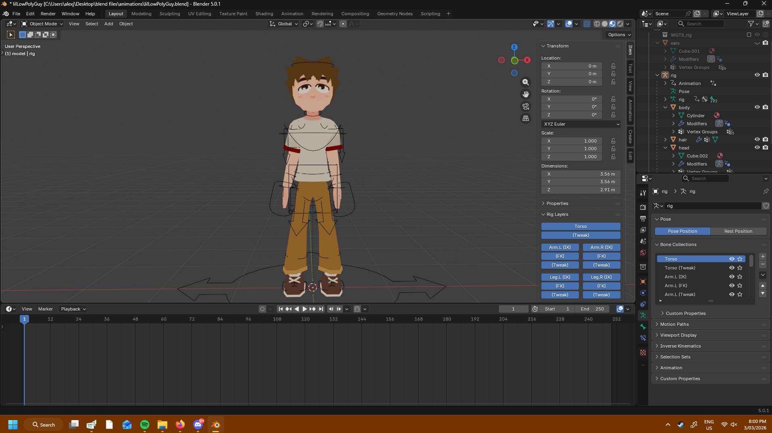The height and width of the screenshot is (433, 772).
Task: Select wireframe viewport shading
Action: tap(597, 24)
